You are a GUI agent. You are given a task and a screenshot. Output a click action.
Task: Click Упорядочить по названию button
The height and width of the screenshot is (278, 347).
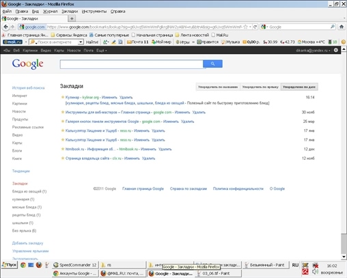coord(218,87)
